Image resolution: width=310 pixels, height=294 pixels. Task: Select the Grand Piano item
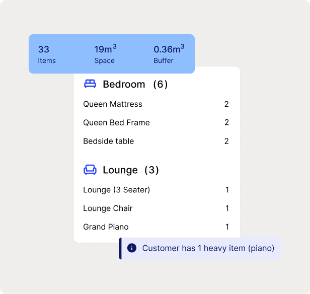pyautogui.click(x=106, y=227)
